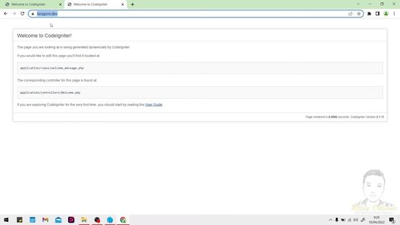Open a new browser tab
This screenshot has width=400, height=225.
132,4
